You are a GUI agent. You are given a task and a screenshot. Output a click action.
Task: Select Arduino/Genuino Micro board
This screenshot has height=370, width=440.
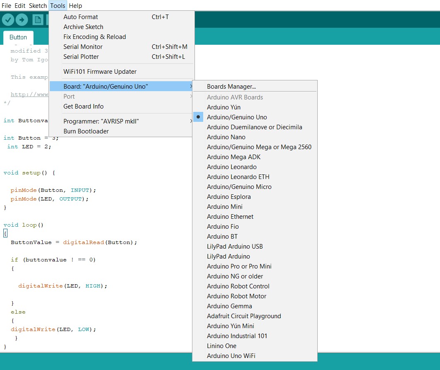255,187
